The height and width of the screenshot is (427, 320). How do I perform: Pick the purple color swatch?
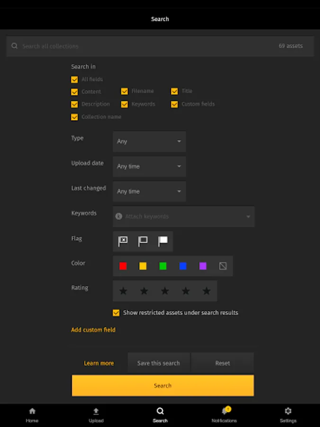coord(203,266)
